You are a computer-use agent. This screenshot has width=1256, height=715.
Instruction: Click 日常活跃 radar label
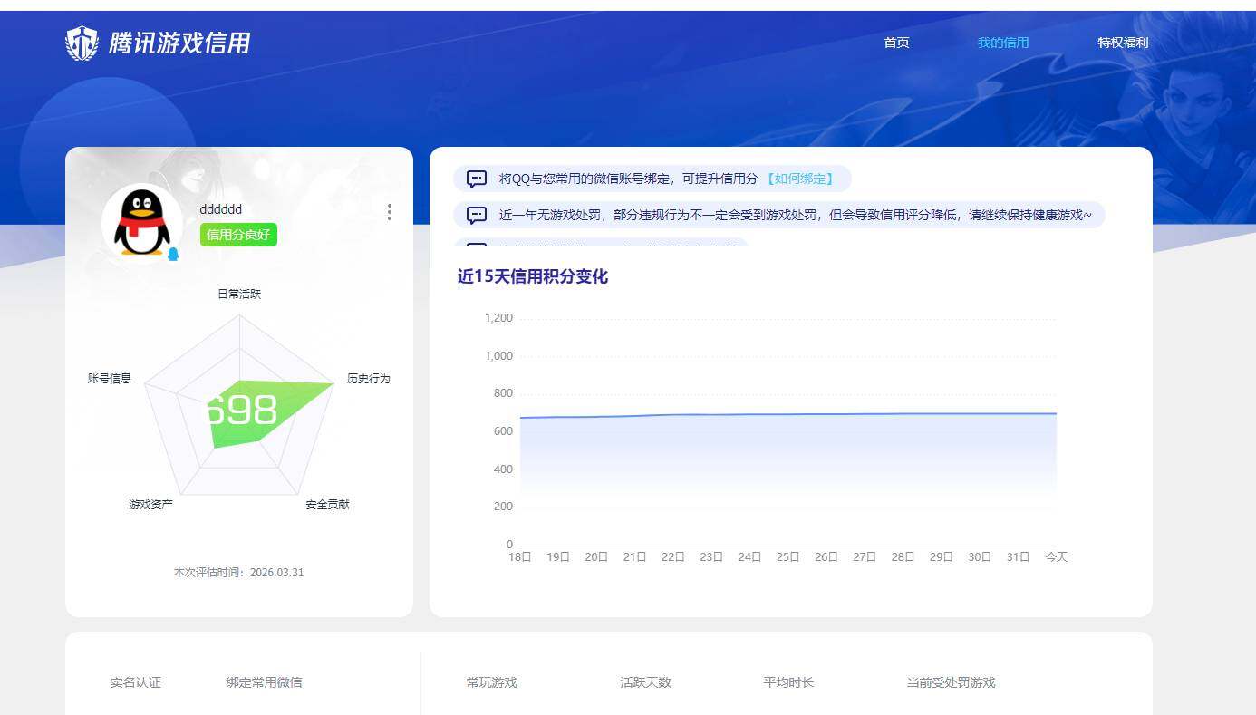click(x=239, y=295)
